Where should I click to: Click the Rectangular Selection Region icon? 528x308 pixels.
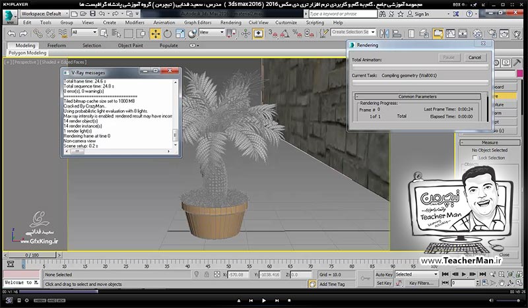(x=129, y=34)
